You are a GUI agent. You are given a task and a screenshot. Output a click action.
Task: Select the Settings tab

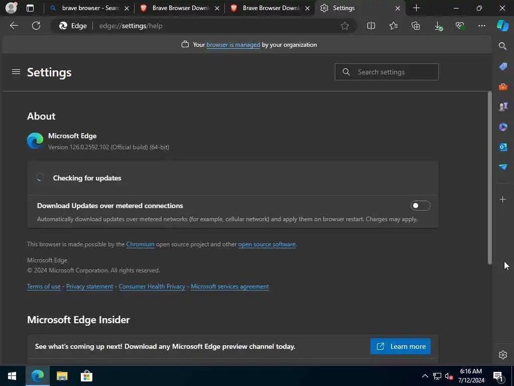pyautogui.click(x=360, y=8)
